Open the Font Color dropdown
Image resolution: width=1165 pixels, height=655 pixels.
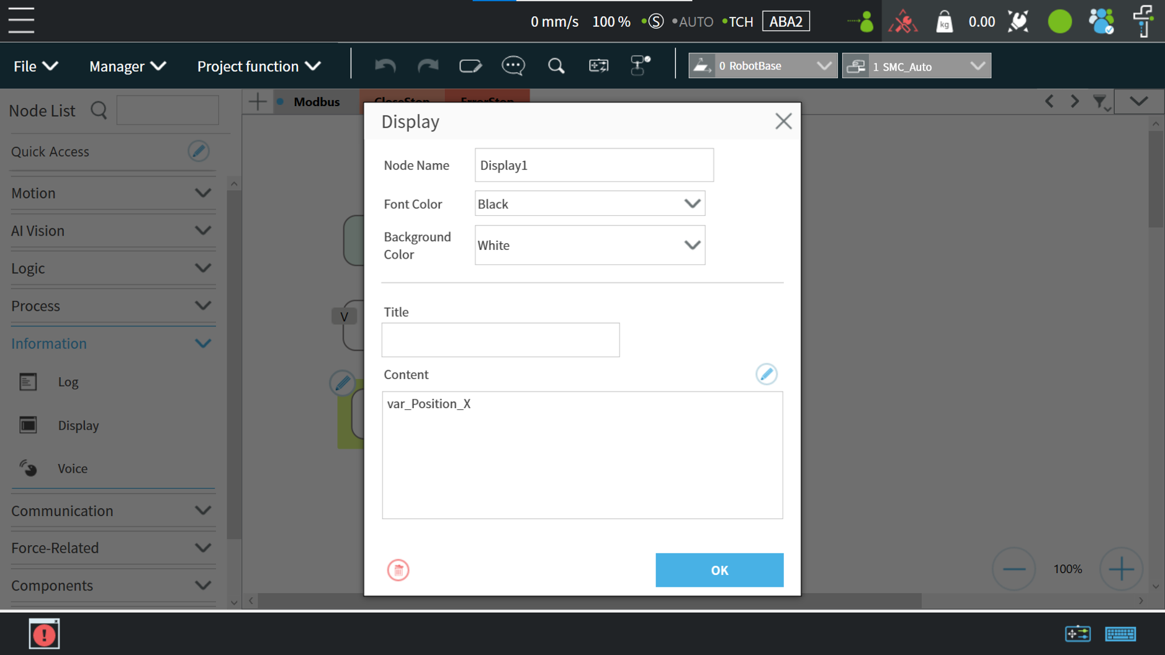(589, 203)
